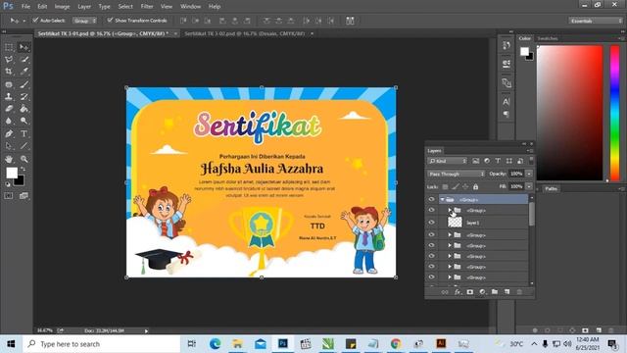Image resolution: width=627 pixels, height=353 pixels.
Task: Select the Horizontal Type tool
Action: pyautogui.click(x=24, y=133)
